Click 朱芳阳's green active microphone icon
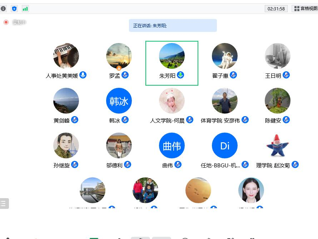This screenshot has height=239, width=318. (180, 75)
